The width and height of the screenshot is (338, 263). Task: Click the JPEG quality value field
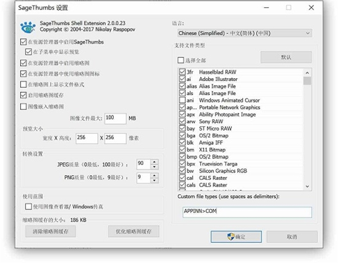(143, 164)
